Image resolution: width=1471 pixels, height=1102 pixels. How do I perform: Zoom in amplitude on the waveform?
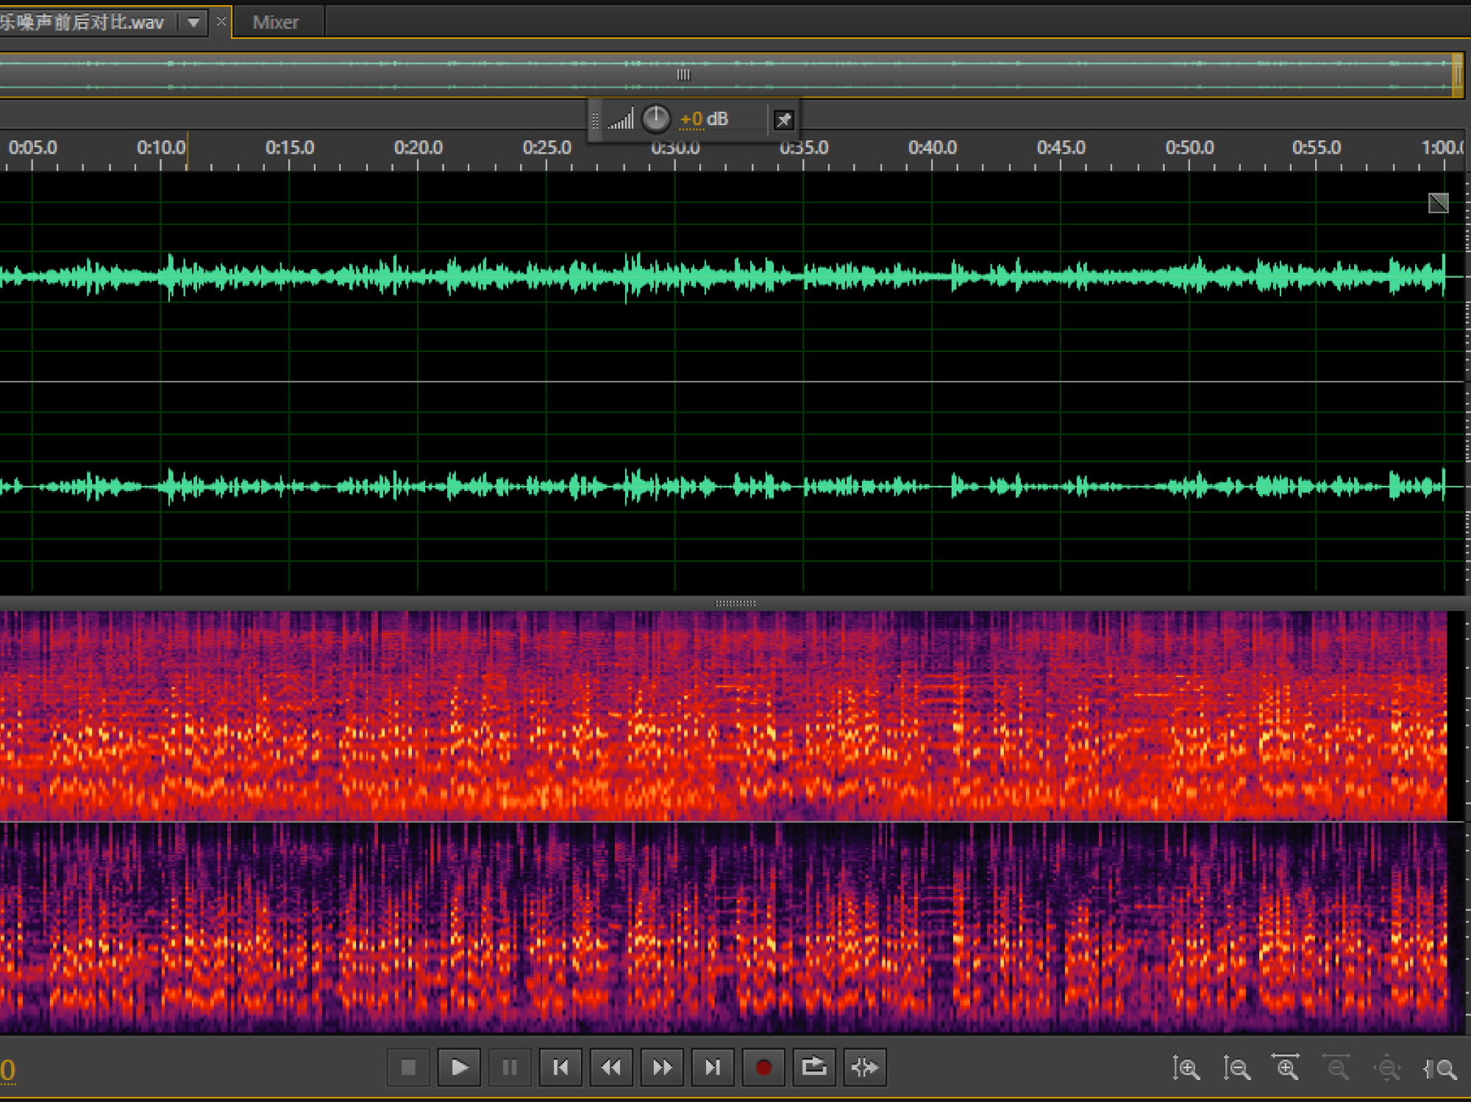pyautogui.click(x=1186, y=1068)
